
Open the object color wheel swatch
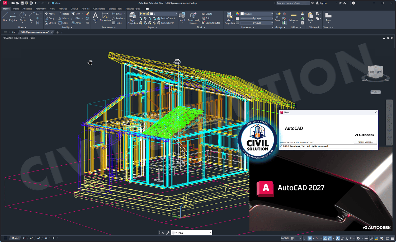(x=237, y=14)
